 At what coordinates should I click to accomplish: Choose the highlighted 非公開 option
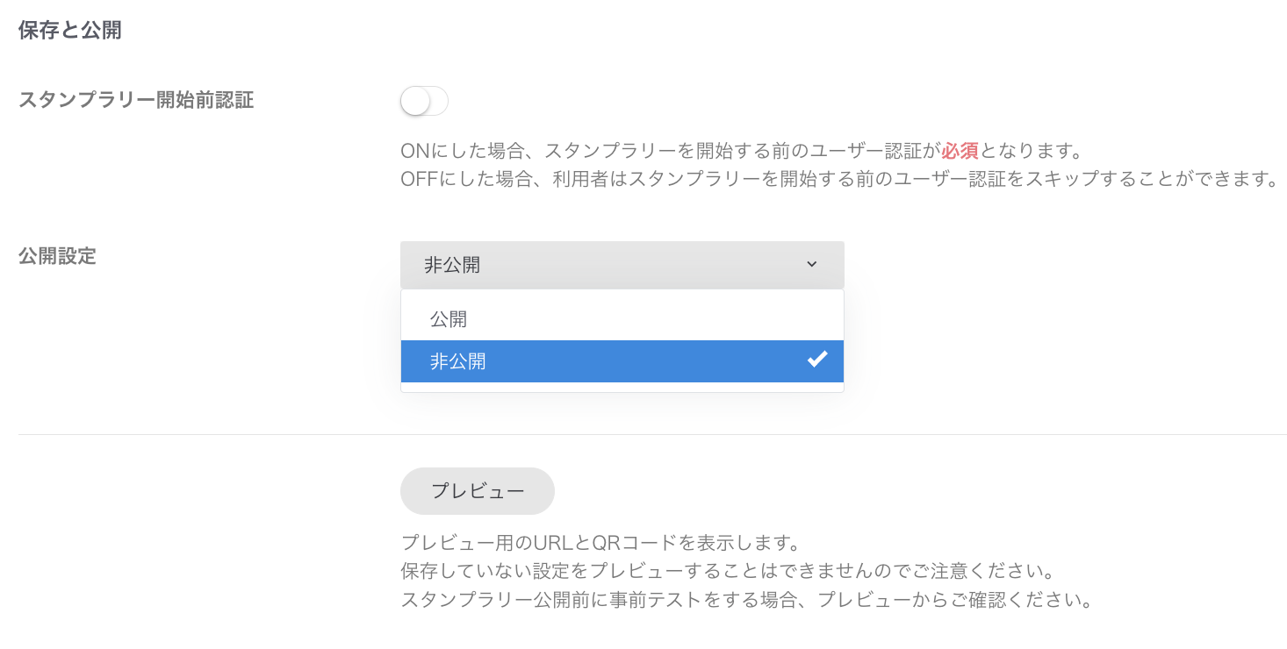622,361
